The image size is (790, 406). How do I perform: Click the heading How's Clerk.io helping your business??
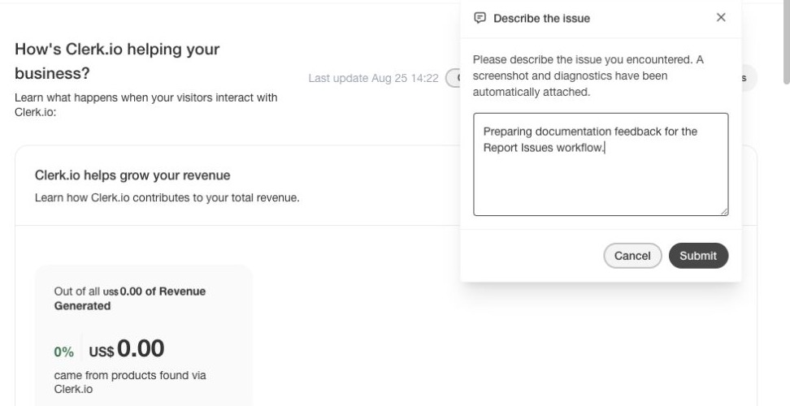coord(117,62)
